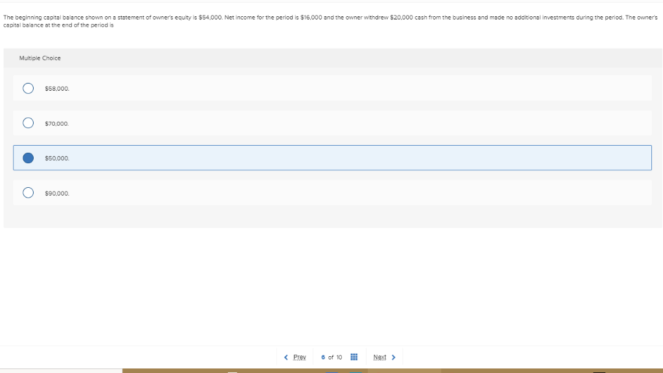Select the $58,000 radio button
The height and width of the screenshot is (373, 663).
click(28, 87)
